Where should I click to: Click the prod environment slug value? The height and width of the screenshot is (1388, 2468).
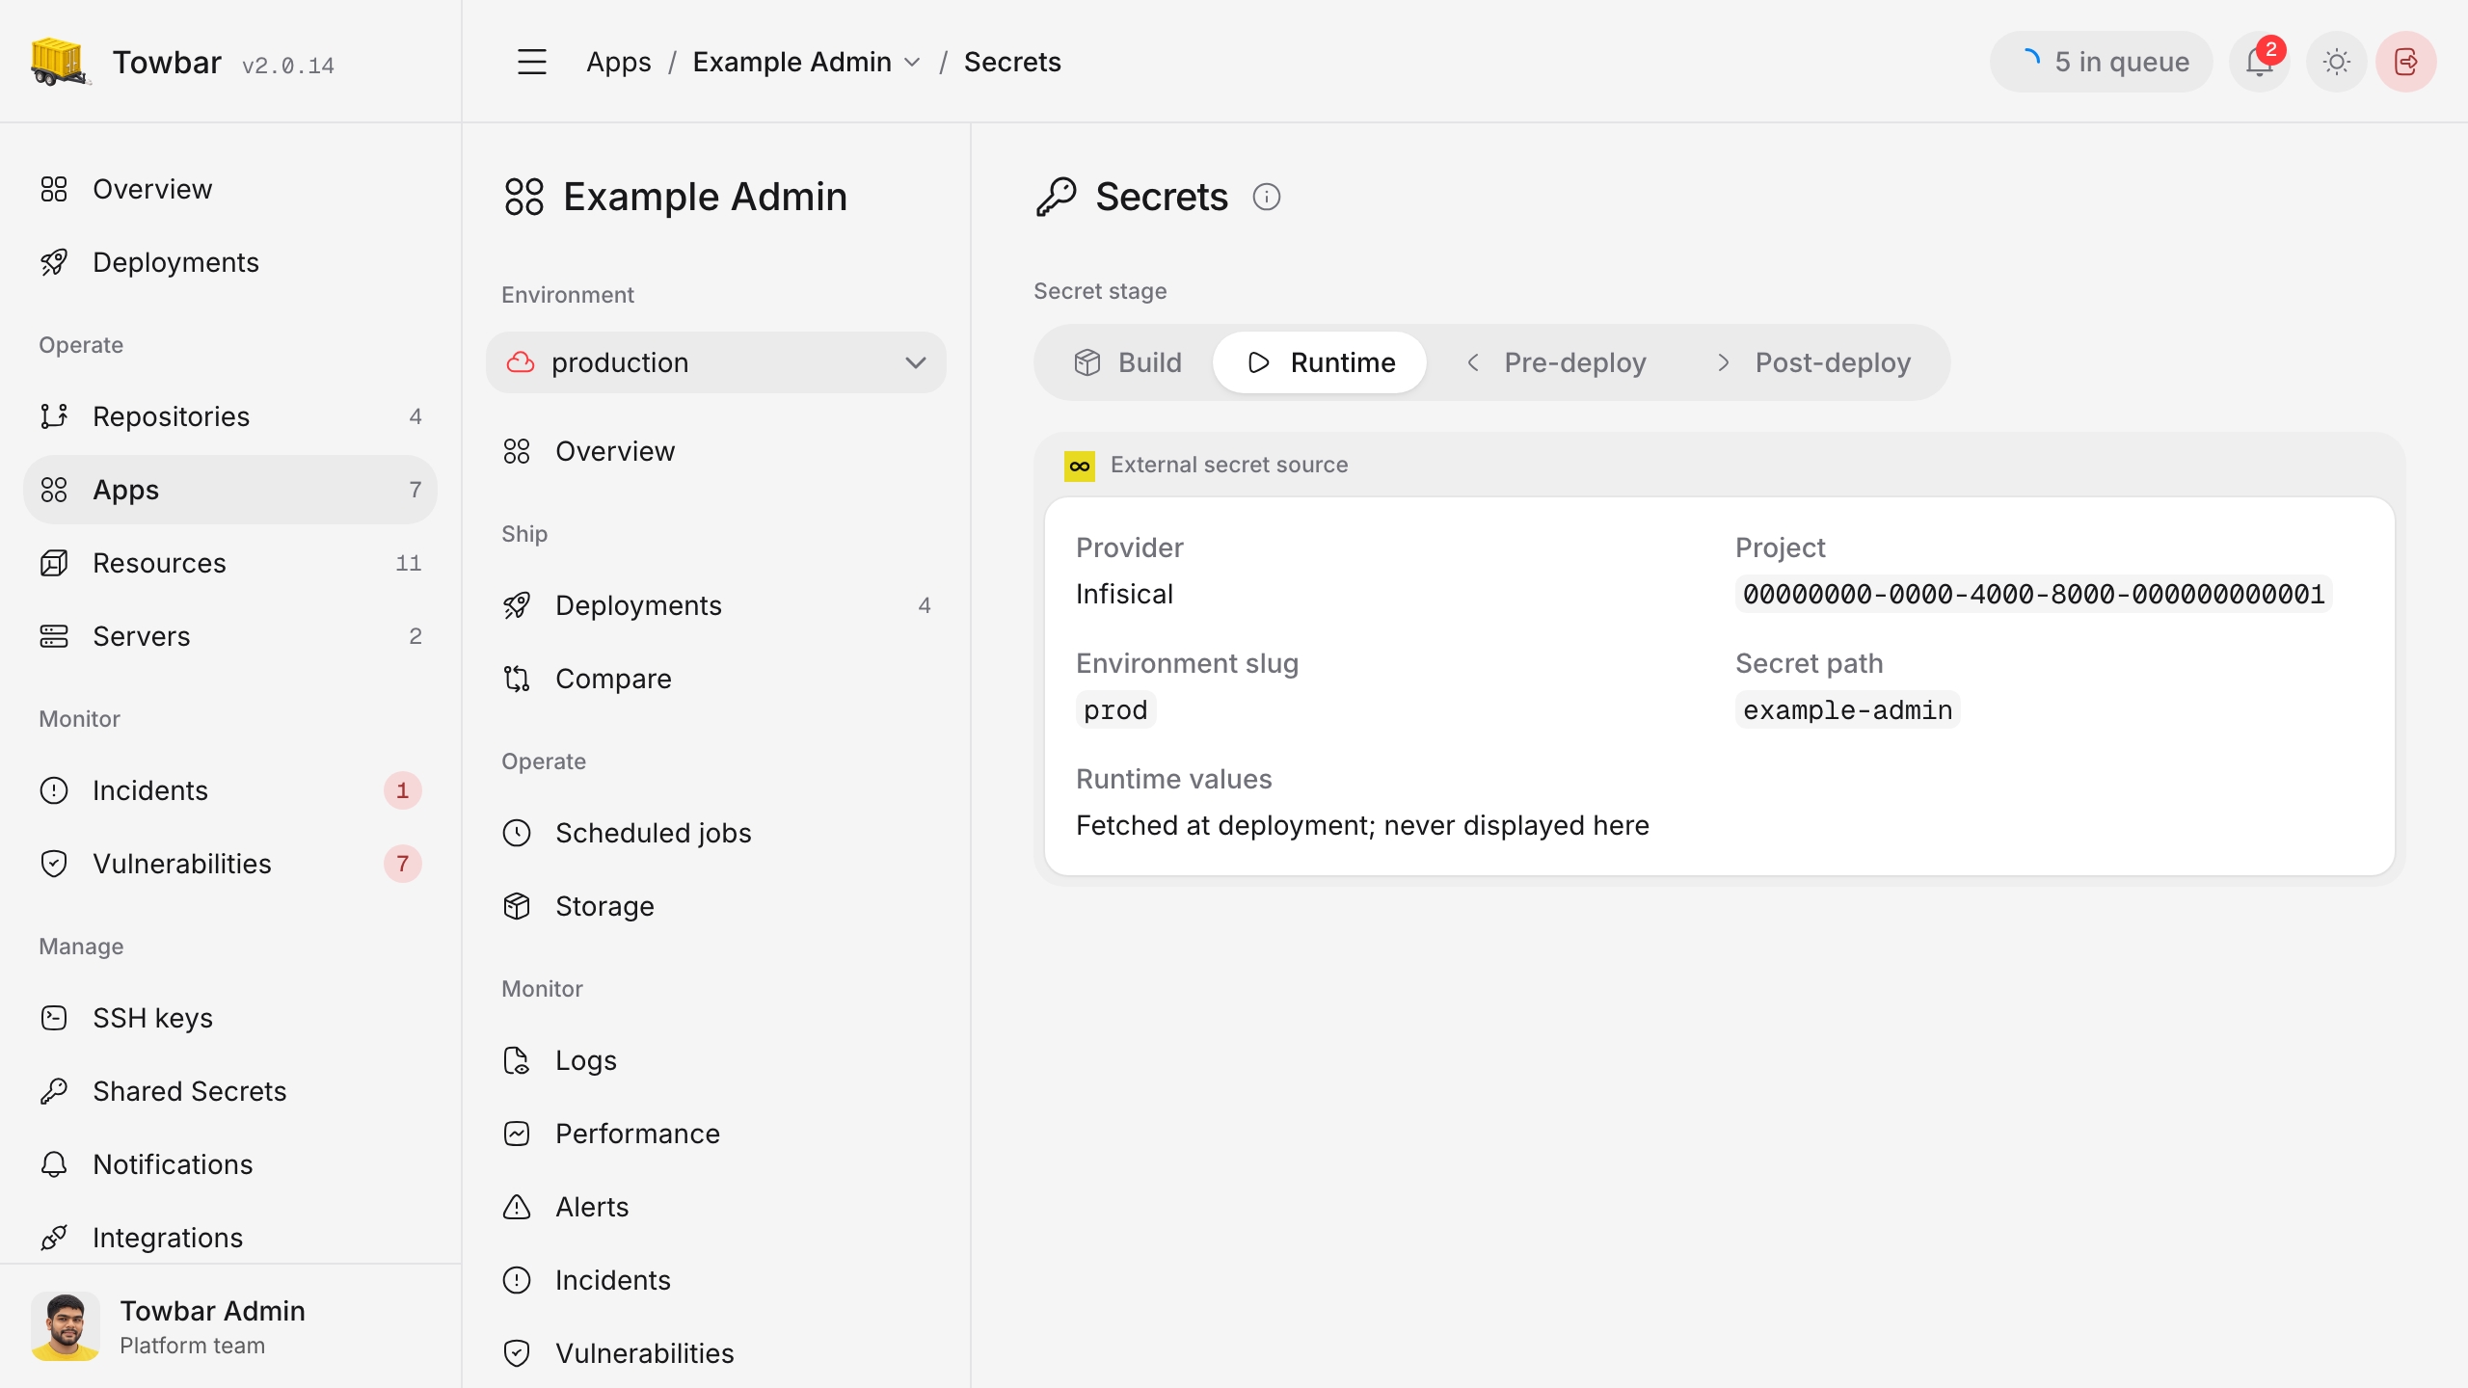(x=1115, y=709)
